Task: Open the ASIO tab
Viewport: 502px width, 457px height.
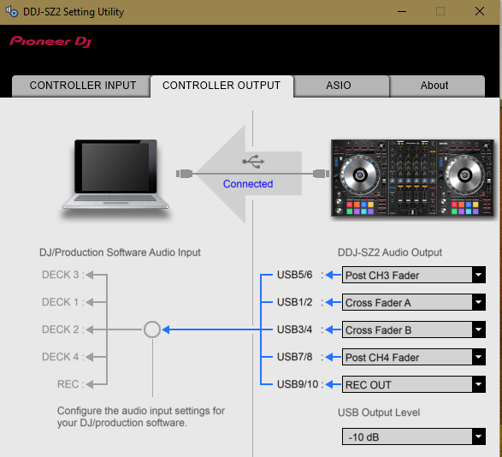Action: [x=341, y=86]
